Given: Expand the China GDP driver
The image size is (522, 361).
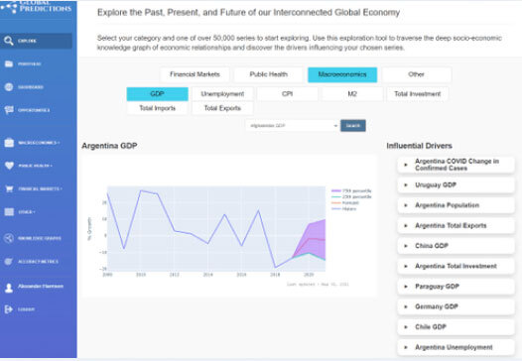Looking at the screenshot, I should (x=456, y=246).
